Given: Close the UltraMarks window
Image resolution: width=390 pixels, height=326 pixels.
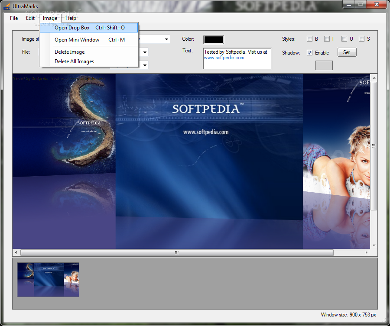Looking at the screenshot, I should tap(377, 4).
